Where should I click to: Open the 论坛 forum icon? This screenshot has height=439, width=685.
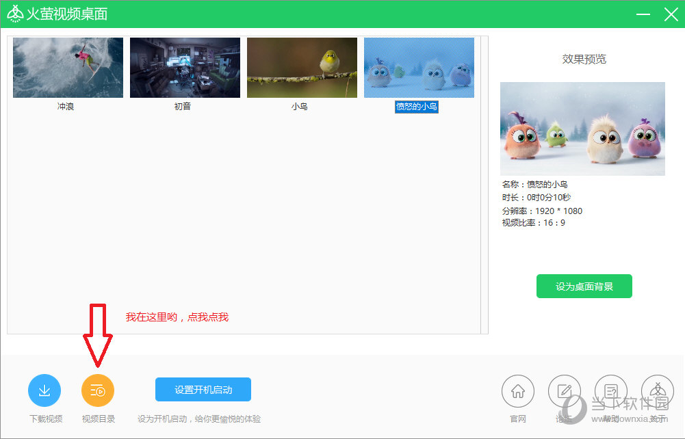(565, 391)
